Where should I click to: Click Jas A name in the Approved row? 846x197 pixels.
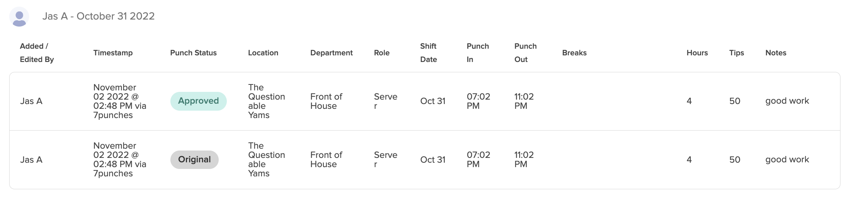31,101
